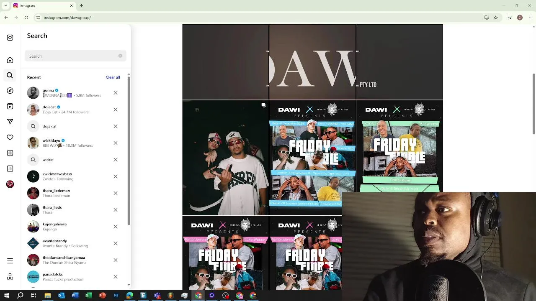Switch to OBS Studio in taskbar

click(226, 296)
